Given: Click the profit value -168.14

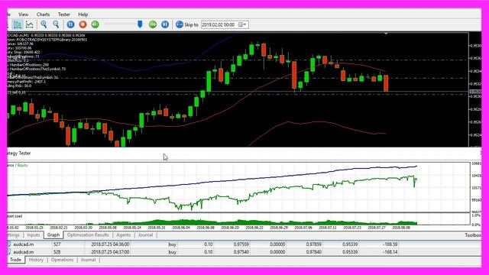Looking at the screenshot, I should click(390, 252).
